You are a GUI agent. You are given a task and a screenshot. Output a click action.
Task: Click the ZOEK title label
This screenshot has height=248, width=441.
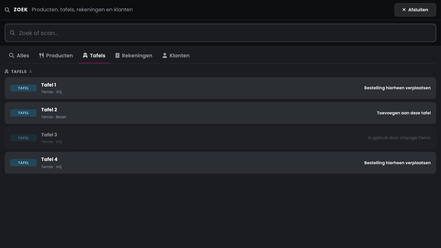[x=21, y=10]
